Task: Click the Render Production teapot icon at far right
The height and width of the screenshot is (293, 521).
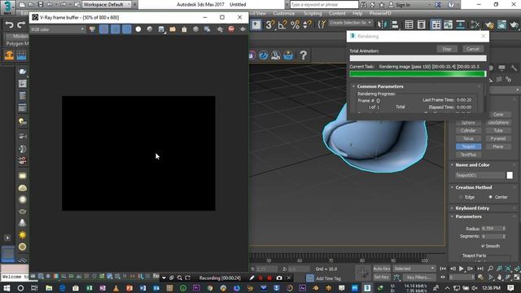Action: 514,24
